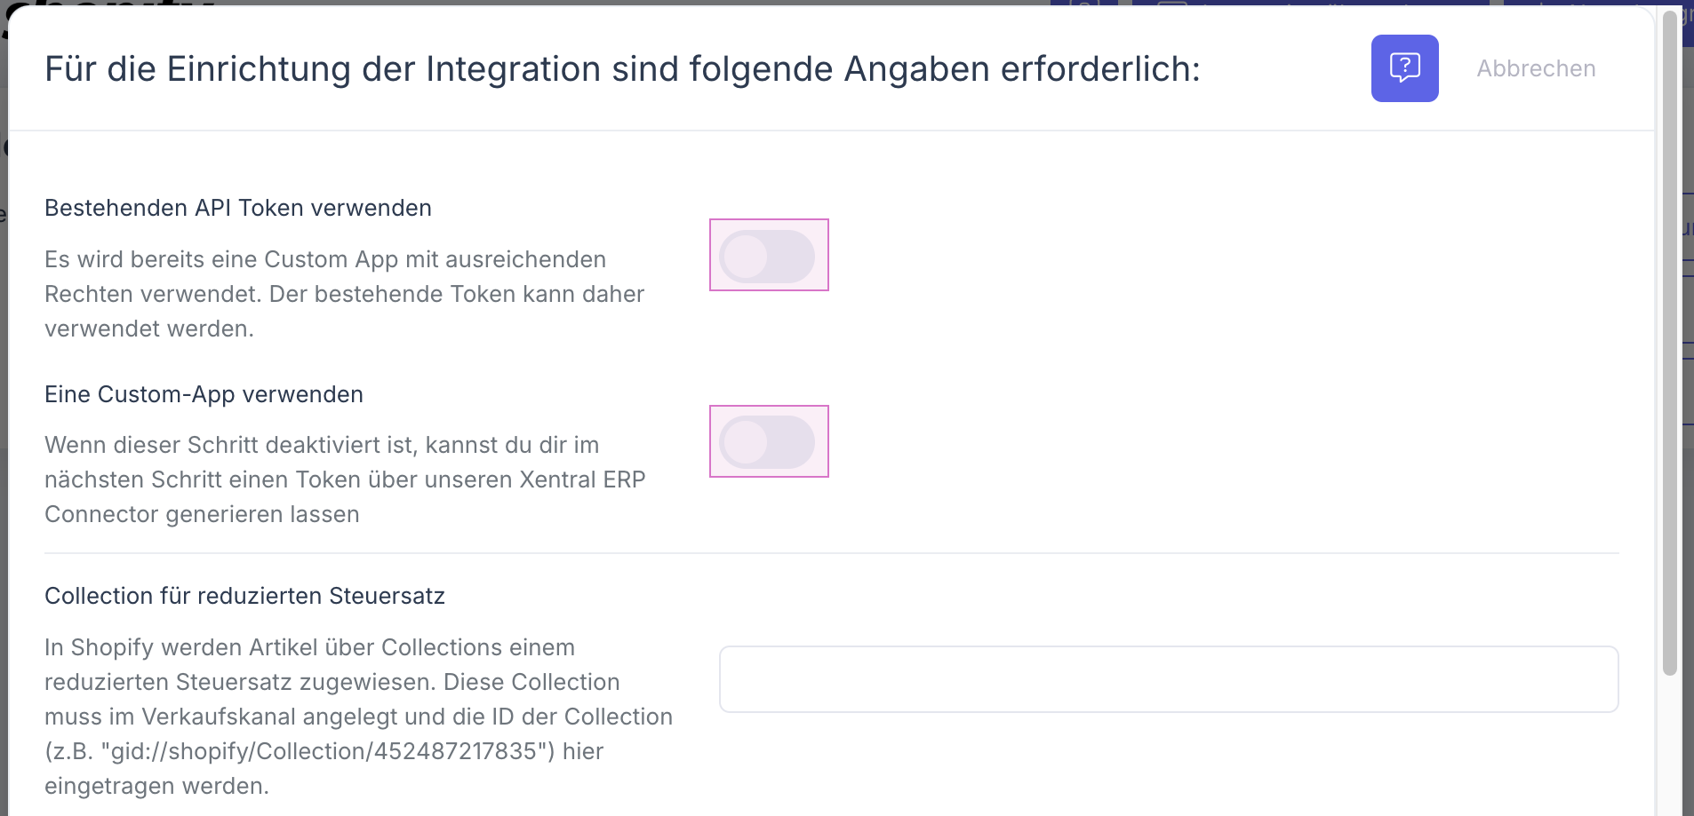The width and height of the screenshot is (1694, 816).
Task: Click the dialog title about Integration setup
Action: 622,69
